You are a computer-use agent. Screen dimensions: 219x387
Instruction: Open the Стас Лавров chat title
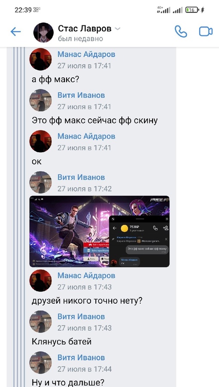(85, 29)
